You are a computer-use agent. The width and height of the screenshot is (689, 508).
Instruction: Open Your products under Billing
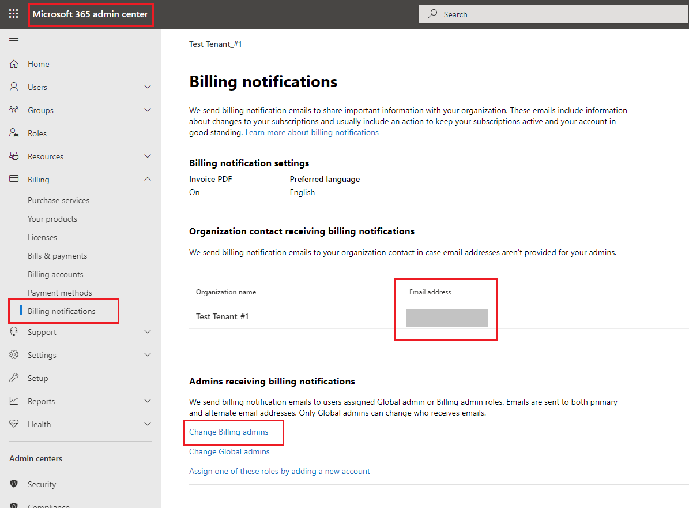click(x=52, y=219)
